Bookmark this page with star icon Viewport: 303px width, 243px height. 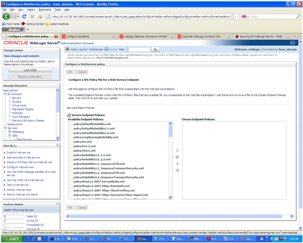click(233, 17)
